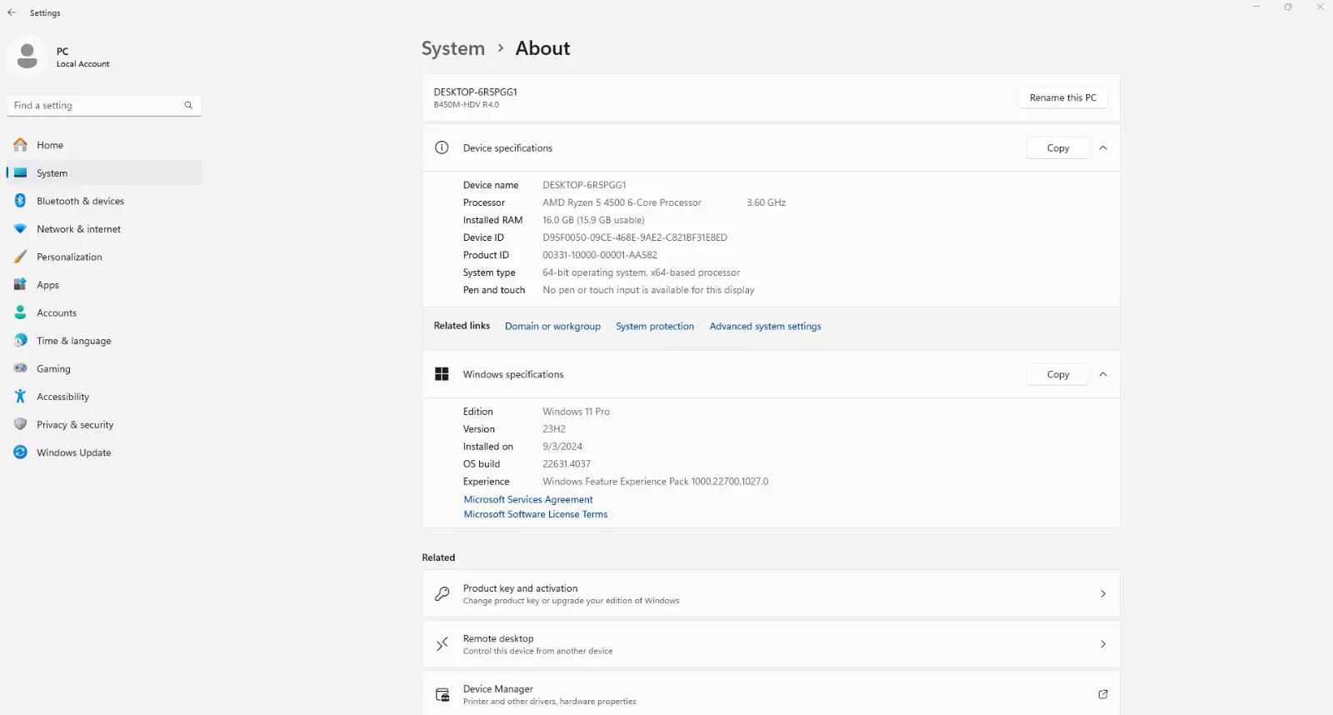Click the Home house icon
Image resolution: width=1333 pixels, height=715 pixels.
click(20, 145)
